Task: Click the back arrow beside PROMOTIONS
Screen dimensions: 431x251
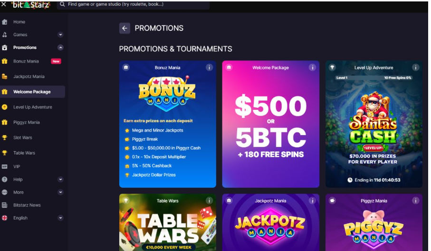Action: click(125, 28)
